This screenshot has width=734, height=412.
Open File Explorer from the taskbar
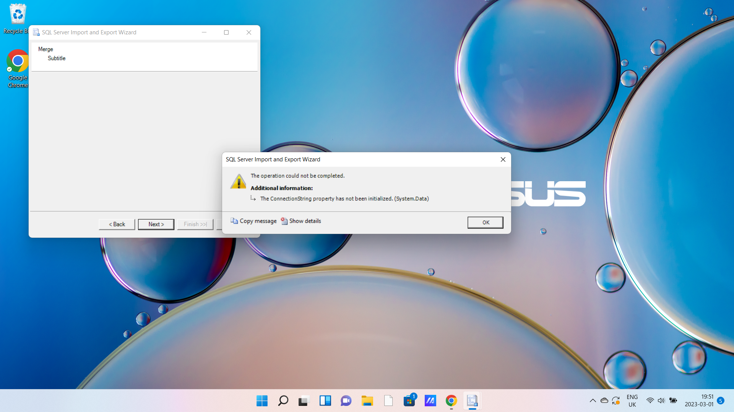(x=367, y=401)
